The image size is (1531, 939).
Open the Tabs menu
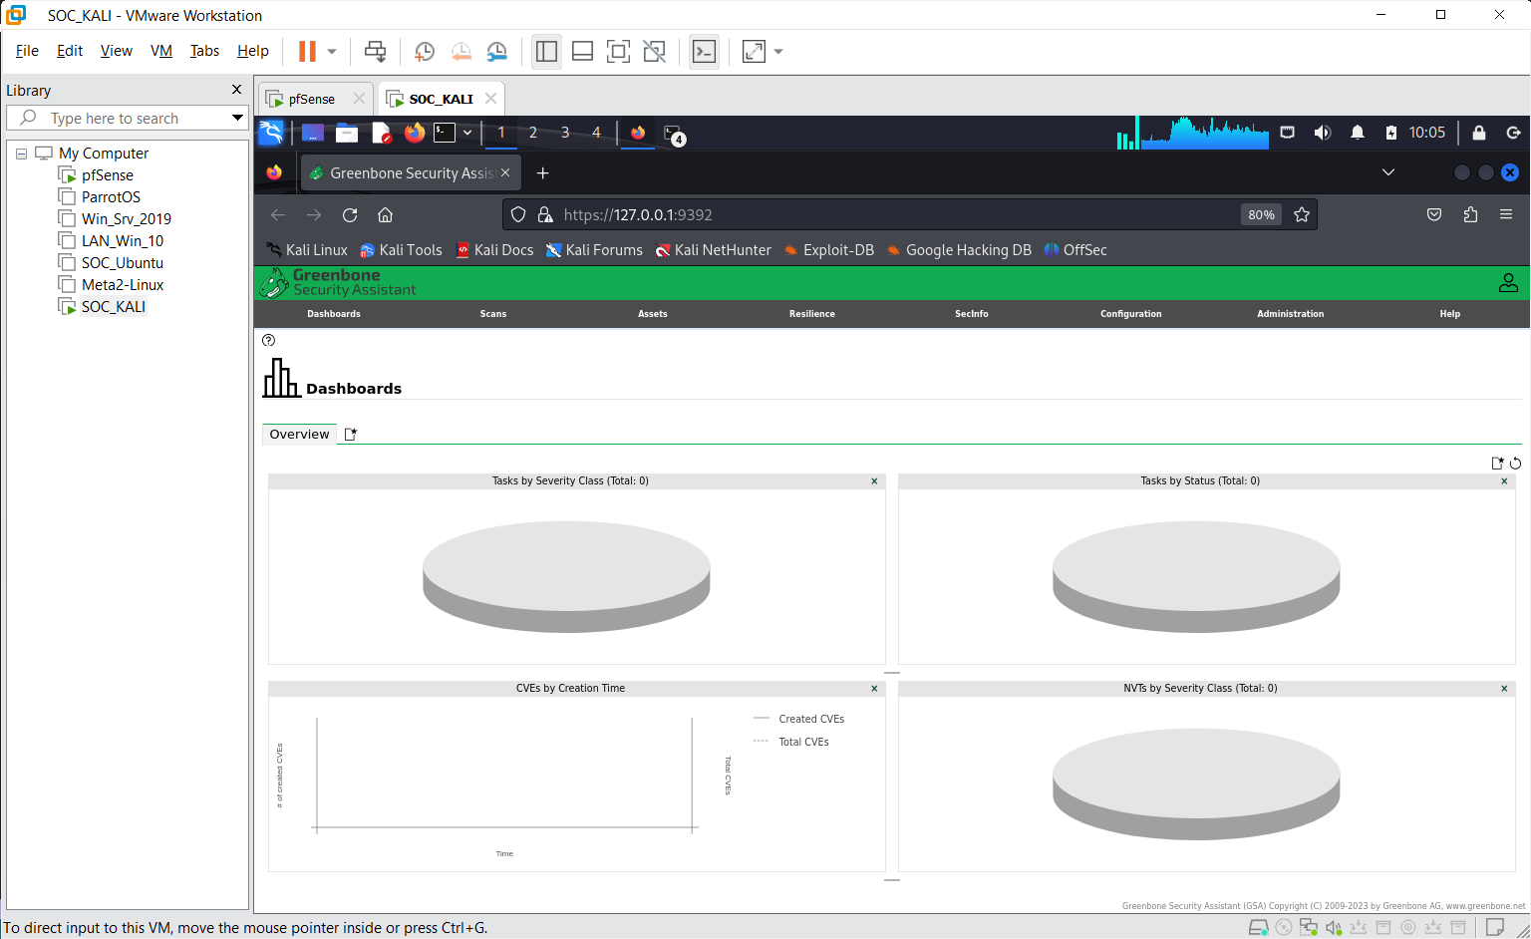[x=204, y=51]
